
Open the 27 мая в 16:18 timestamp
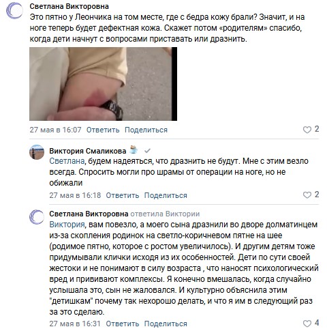pos(75,195)
